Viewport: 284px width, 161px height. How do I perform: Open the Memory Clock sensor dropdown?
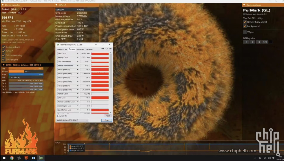click(78, 57)
